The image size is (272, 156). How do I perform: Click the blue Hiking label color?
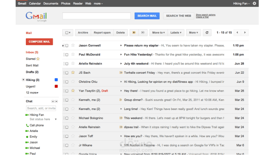pos(56,80)
